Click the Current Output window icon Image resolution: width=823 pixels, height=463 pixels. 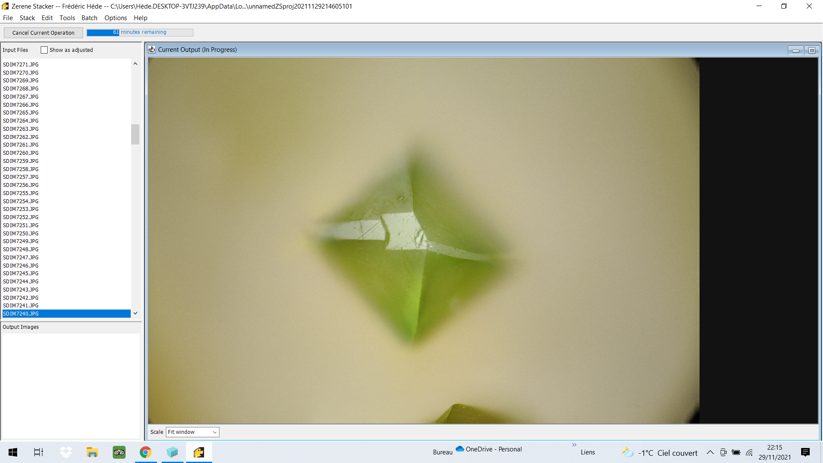coord(152,50)
